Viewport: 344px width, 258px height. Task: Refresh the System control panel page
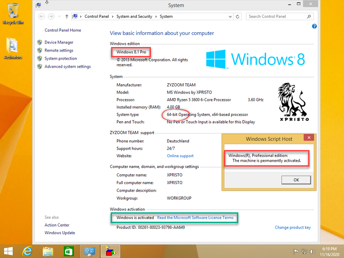237,17
